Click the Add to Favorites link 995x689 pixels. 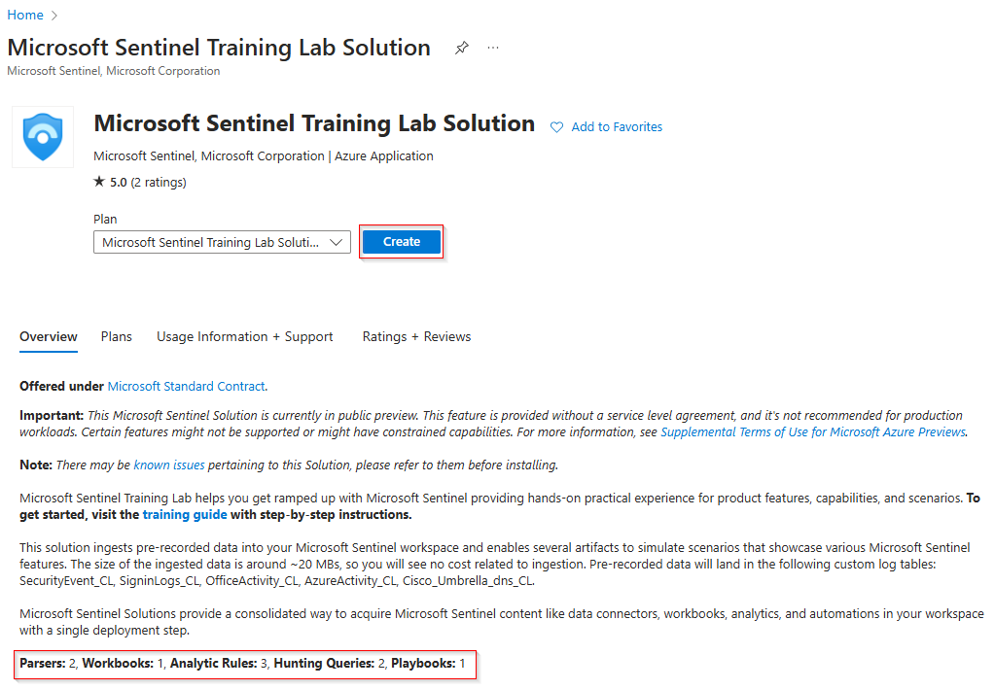pos(617,127)
